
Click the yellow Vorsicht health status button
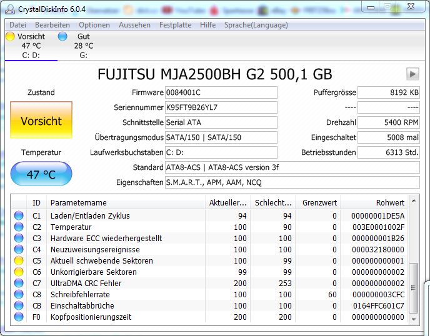[41, 120]
